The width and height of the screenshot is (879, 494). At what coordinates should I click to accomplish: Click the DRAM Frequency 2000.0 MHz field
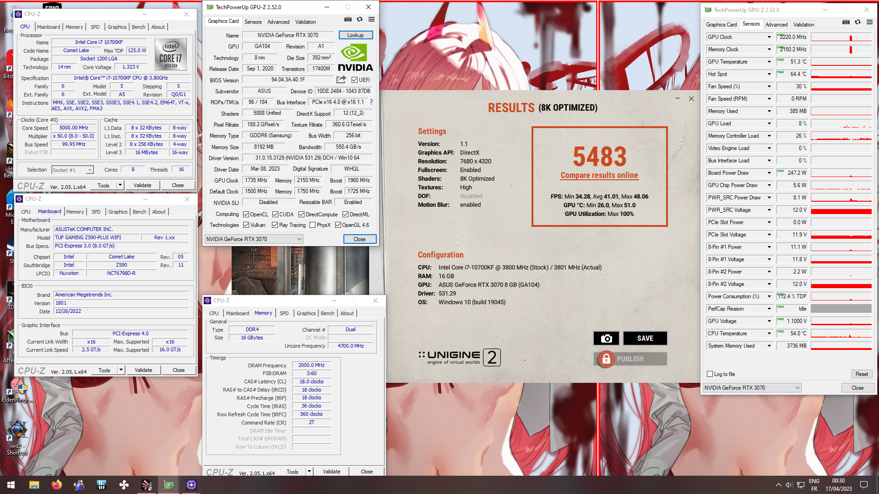(311, 365)
